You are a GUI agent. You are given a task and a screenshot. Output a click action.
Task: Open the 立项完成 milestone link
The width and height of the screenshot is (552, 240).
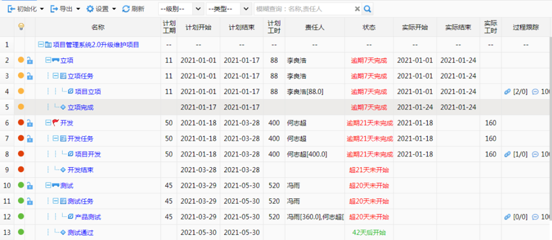tap(81, 108)
